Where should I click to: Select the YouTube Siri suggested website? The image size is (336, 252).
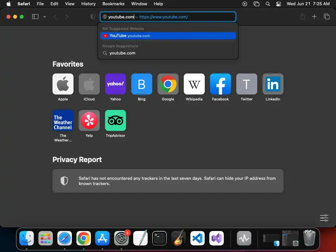168,36
